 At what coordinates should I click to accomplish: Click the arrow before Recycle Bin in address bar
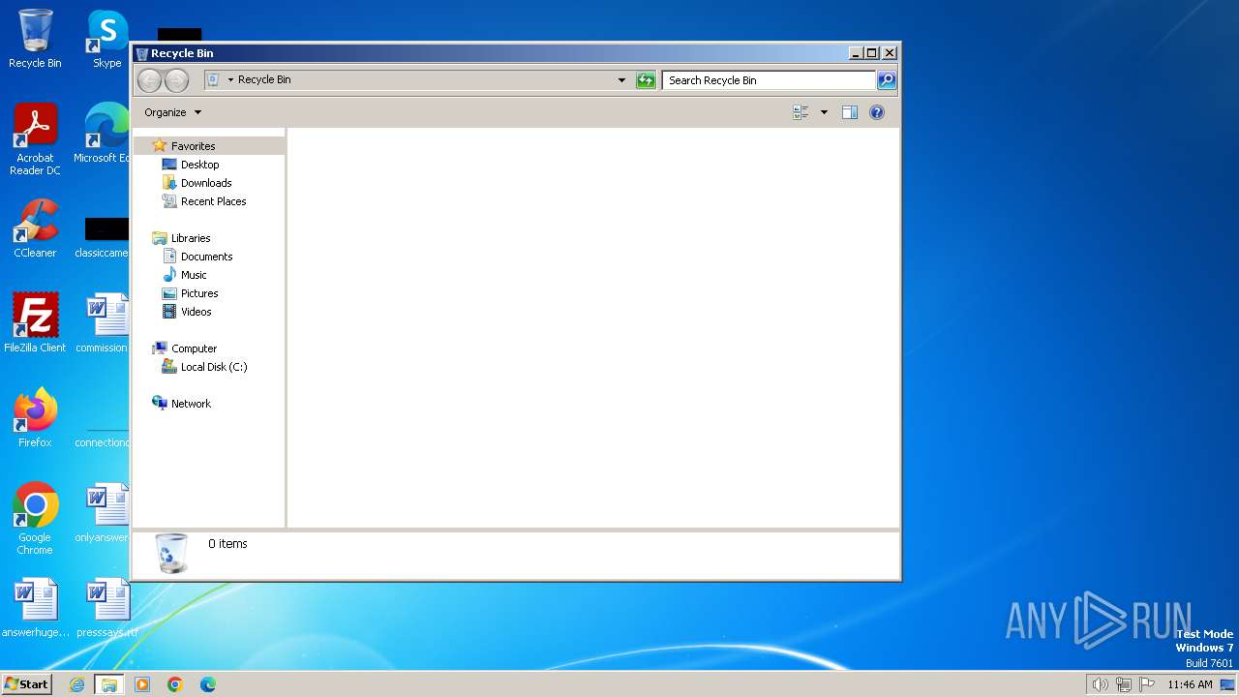point(230,80)
